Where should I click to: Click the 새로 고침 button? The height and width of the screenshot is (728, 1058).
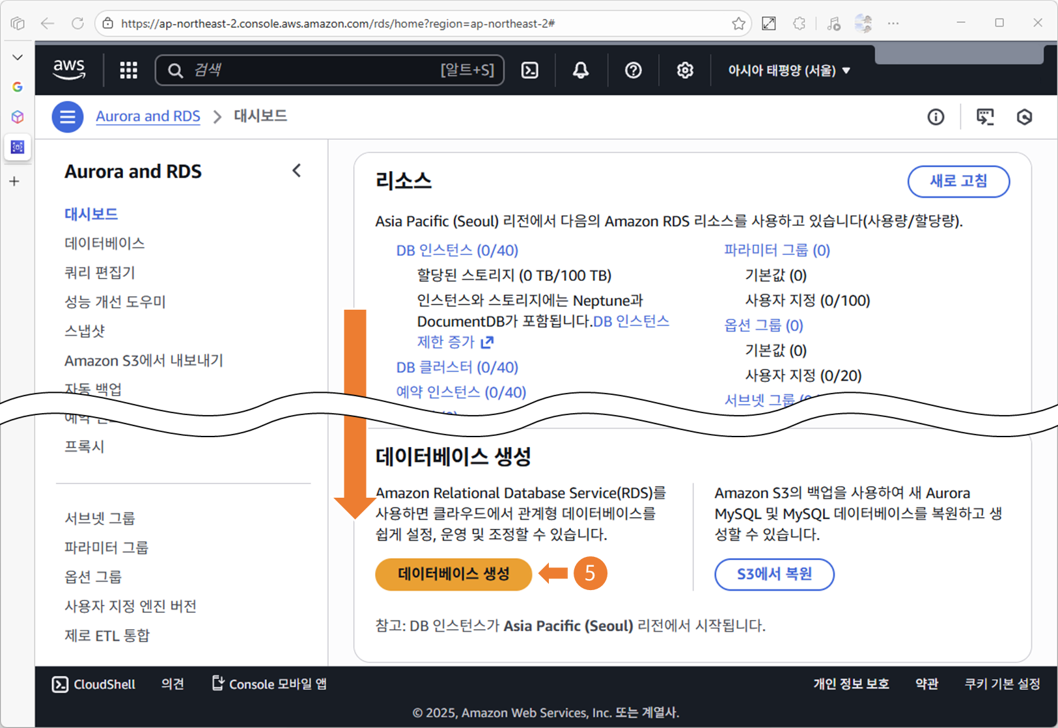point(958,182)
